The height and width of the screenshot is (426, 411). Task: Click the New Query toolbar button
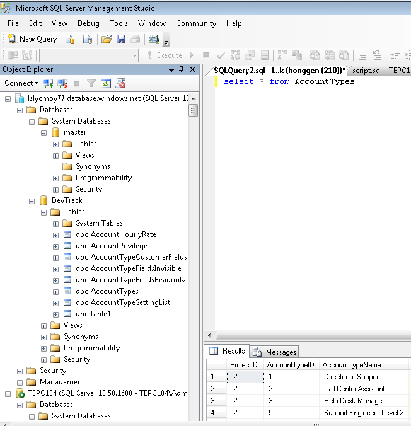click(32, 40)
